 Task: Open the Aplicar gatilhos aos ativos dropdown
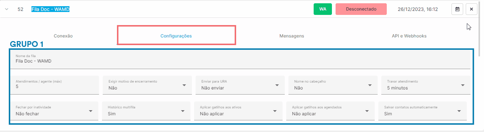point(238,111)
